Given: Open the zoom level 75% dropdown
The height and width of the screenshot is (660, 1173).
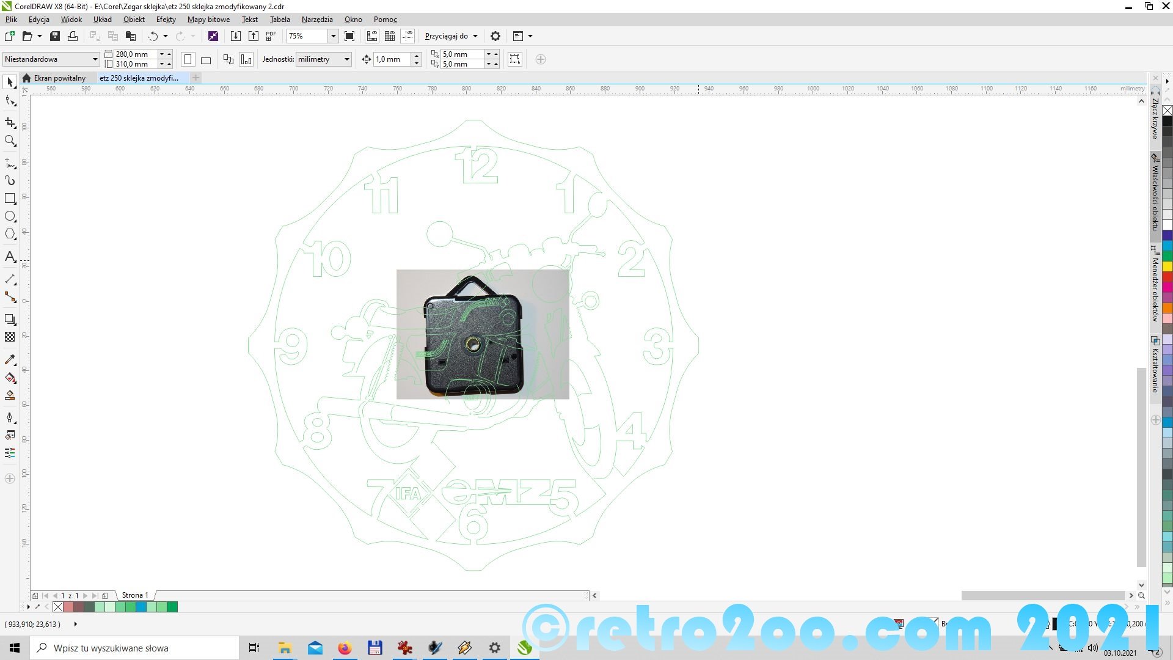Looking at the screenshot, I should pos(333,36).
